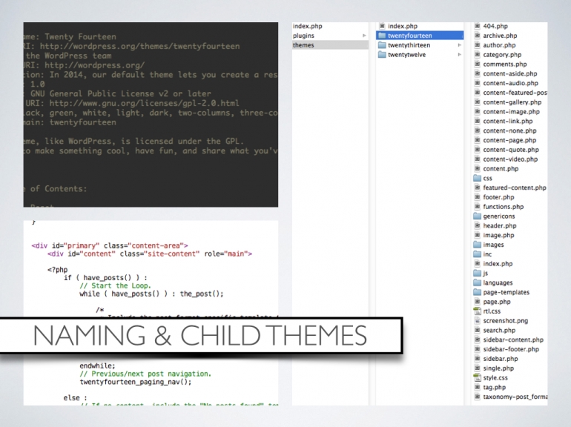Click the page.php file icon

point(477,302)
